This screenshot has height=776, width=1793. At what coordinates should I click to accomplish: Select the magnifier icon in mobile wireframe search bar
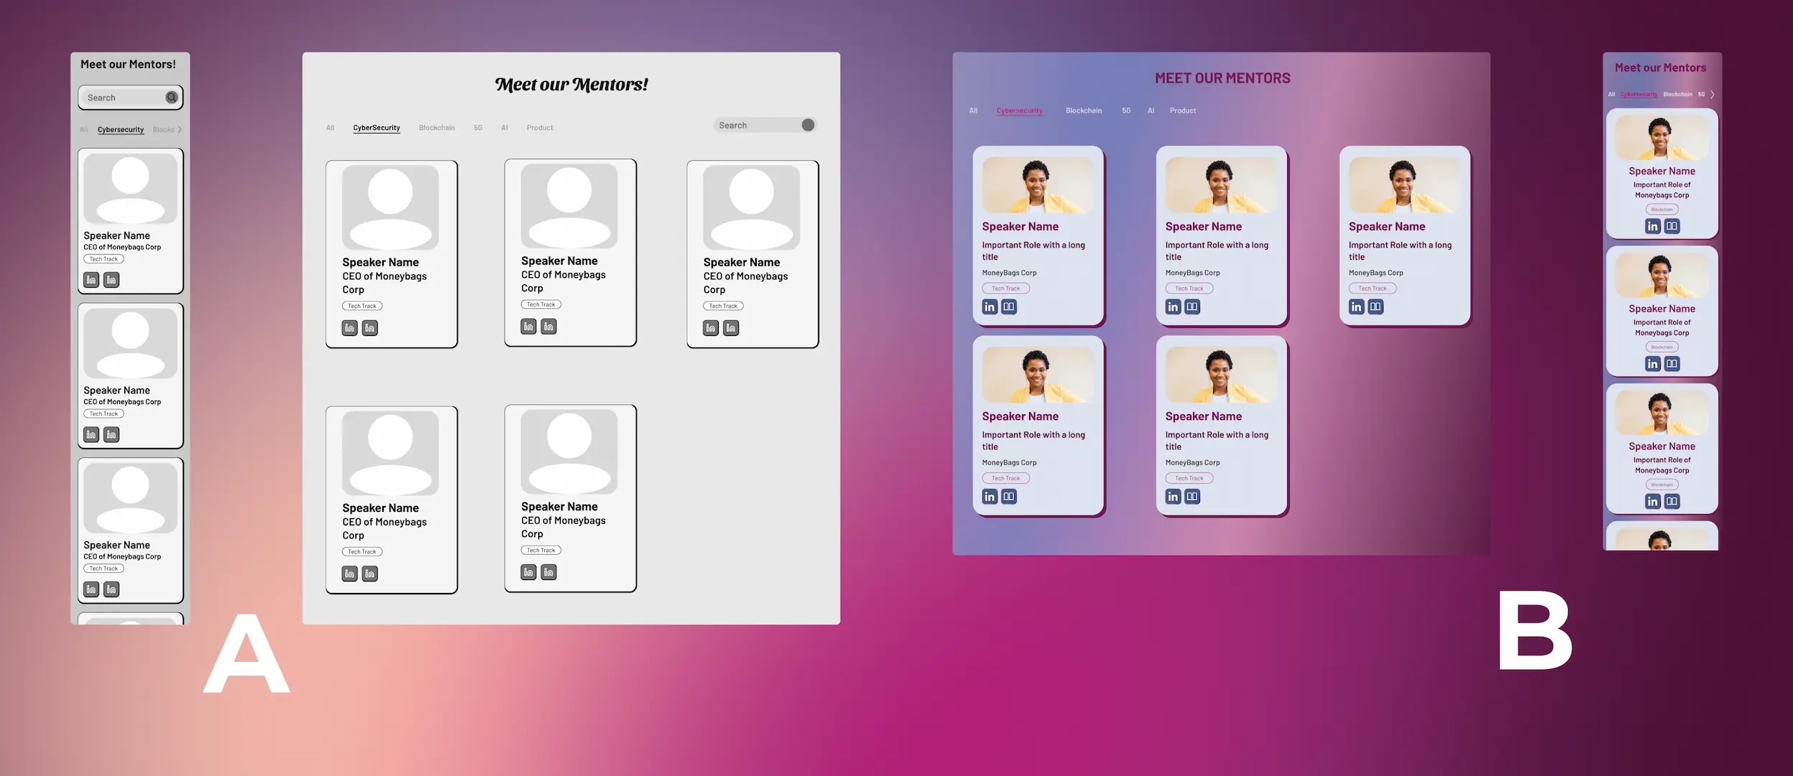[172, 97]
